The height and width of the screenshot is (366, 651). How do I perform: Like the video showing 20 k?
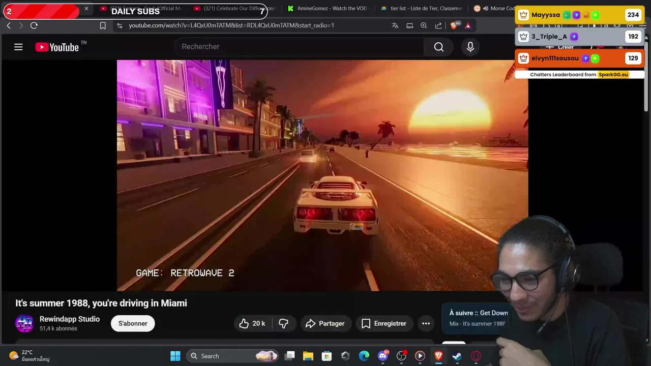(x=253, y=323)
